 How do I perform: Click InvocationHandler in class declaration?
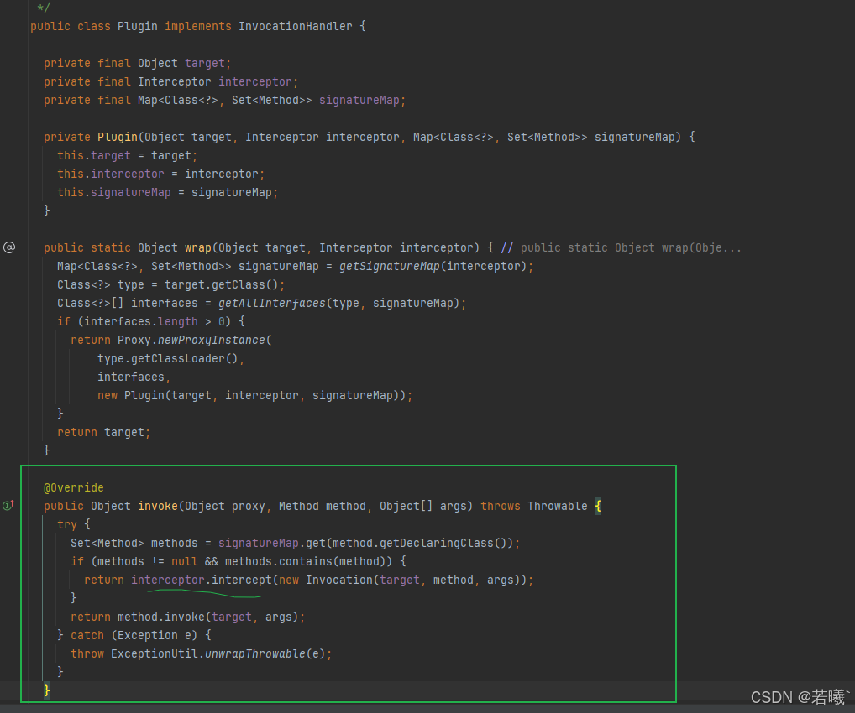[x=295, y=26]
